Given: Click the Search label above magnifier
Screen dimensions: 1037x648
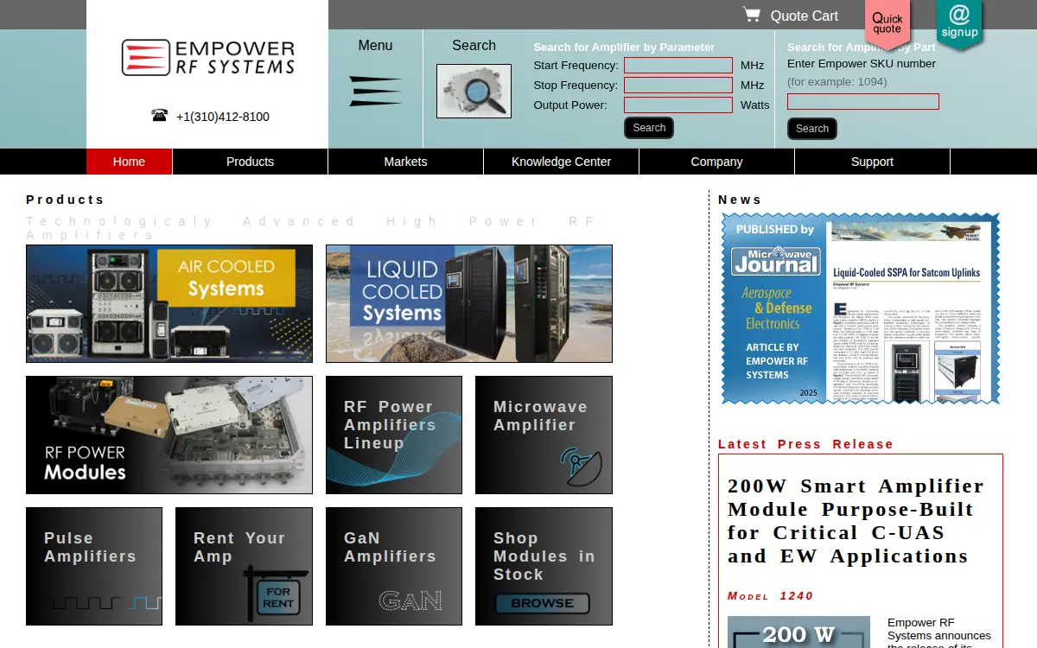Looking at the screenshot, I should [x=474, y=46].
